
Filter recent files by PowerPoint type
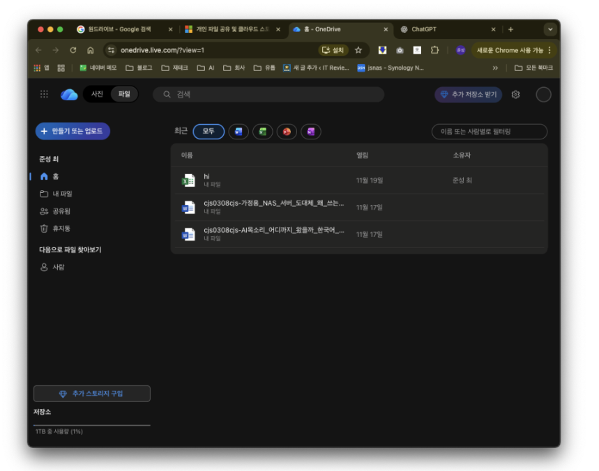[287, 131]
